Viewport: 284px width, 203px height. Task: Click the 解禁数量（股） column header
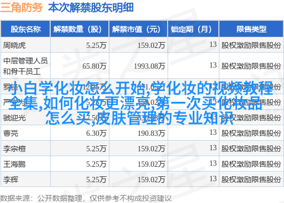(80, 29)
